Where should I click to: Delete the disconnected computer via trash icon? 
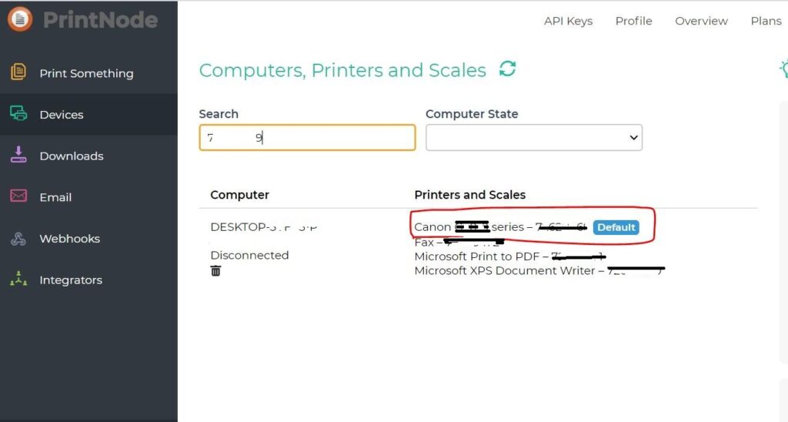[216, 271]
